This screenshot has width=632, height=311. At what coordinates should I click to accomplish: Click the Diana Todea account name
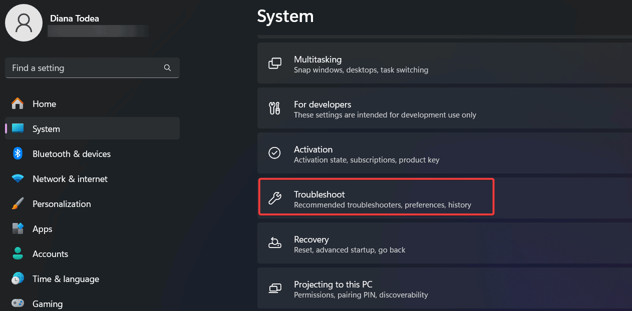pyautogui.click(x=75, y=18)
